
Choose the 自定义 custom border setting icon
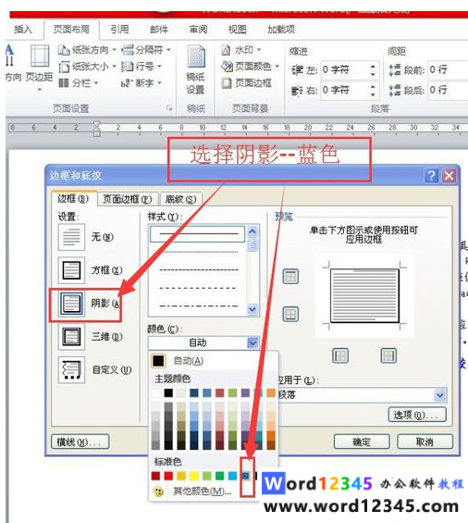[x=71, y=369]
